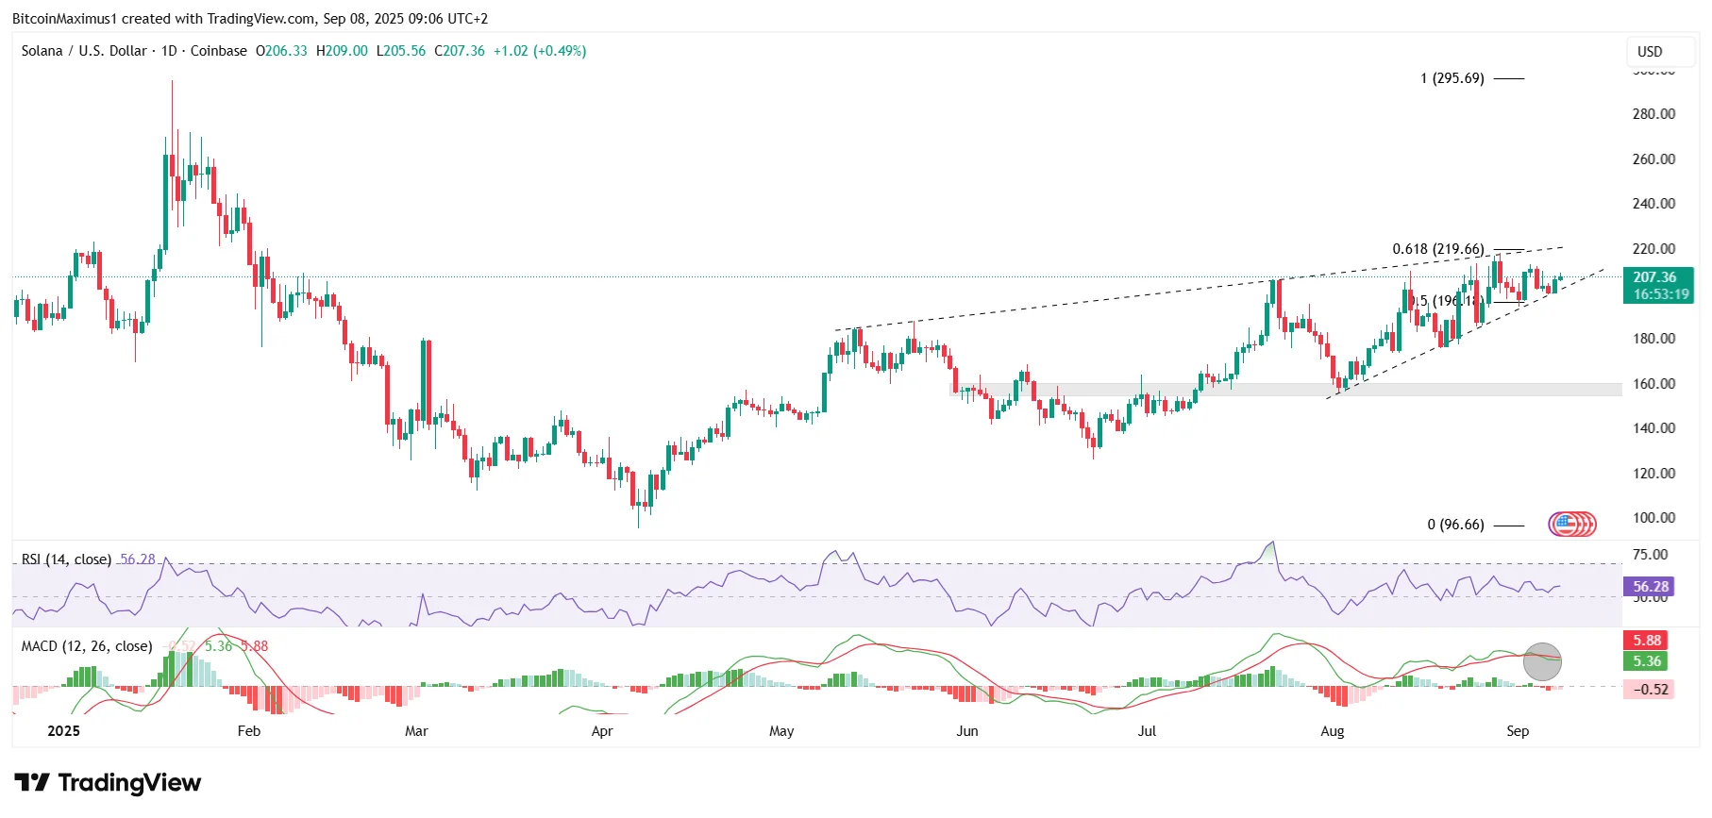This screenshot has height=818, width=1712.
Task: Click the Apr label on time axis
Action: [x=601, y=731]
